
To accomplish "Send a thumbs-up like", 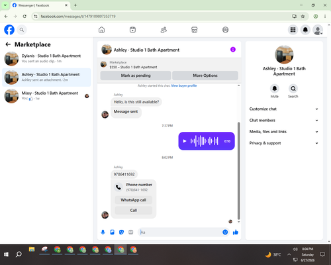I will [236, 232].
